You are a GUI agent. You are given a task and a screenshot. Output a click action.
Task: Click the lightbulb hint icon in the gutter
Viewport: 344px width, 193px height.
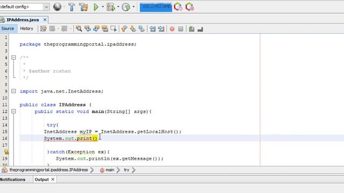tap(6, 151)
